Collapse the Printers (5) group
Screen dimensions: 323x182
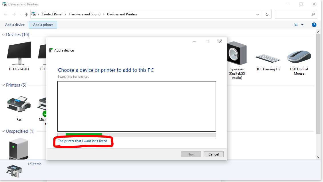pos(3,85)
